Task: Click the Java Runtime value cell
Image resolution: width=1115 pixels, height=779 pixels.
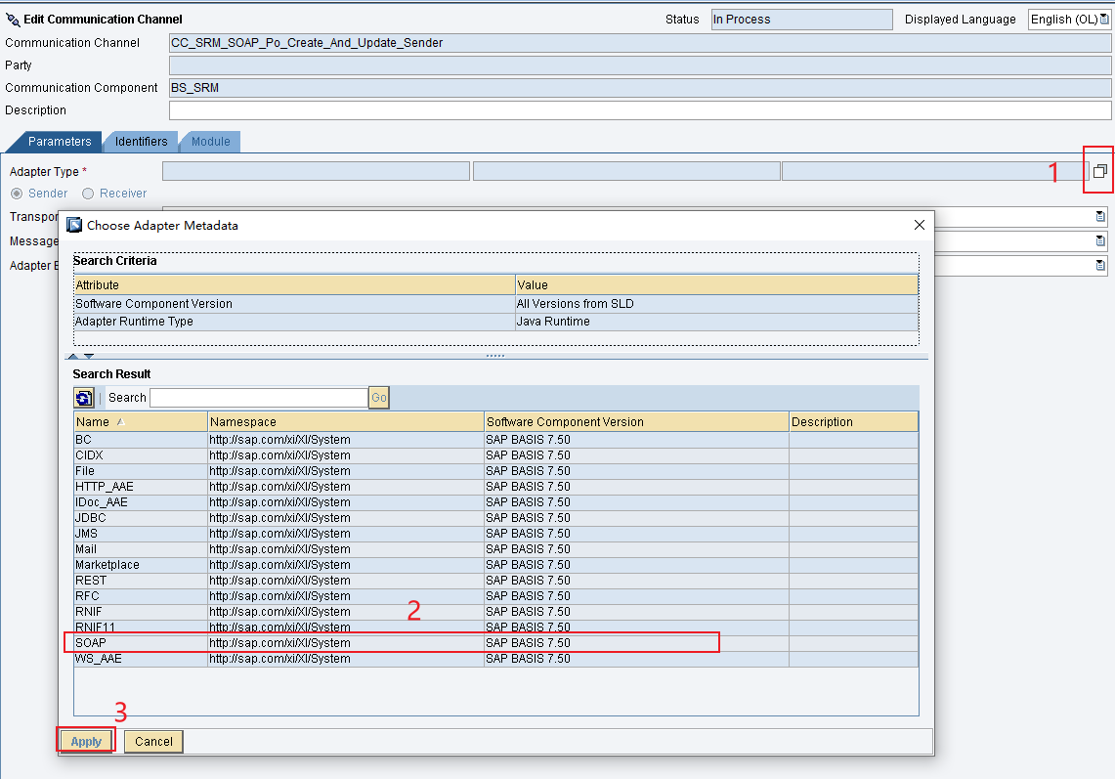Action: click(x=717, y=322)
